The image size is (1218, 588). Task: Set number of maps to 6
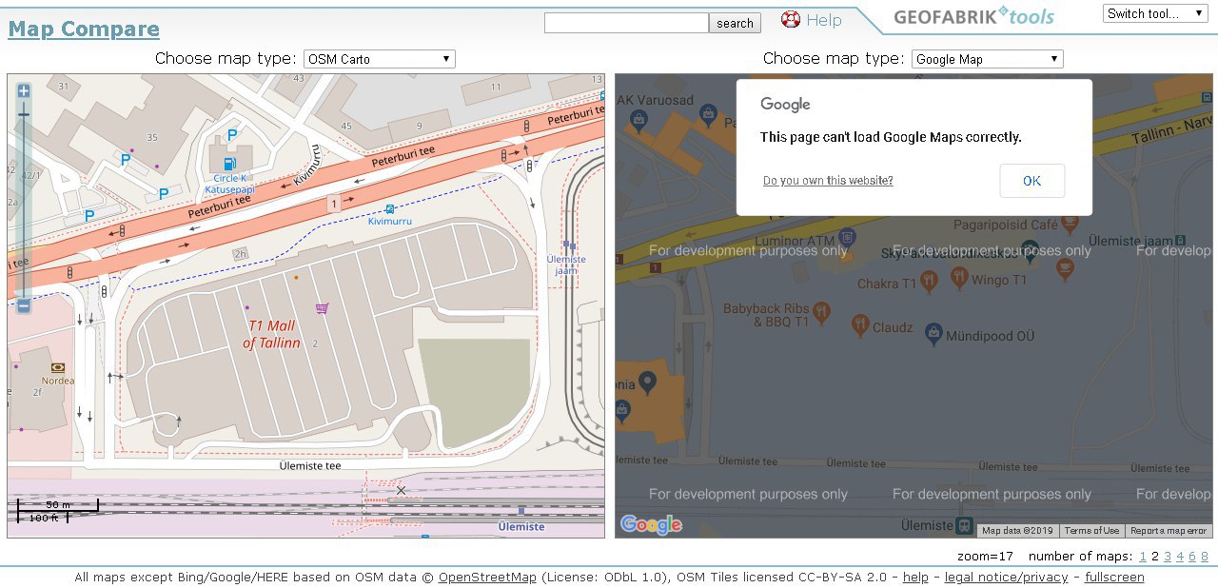(x=1192, y=557)
